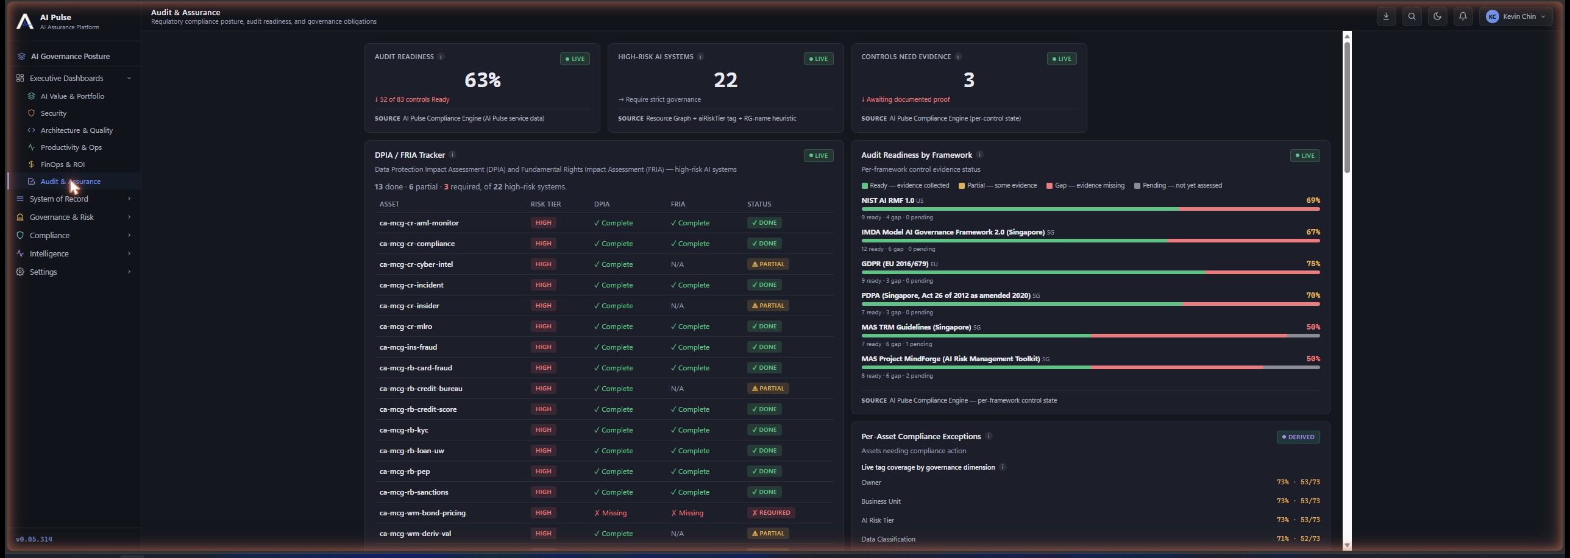1570x558 pixels.
Task: Click Audit & Assurance checklist icon
Action: 31,182
